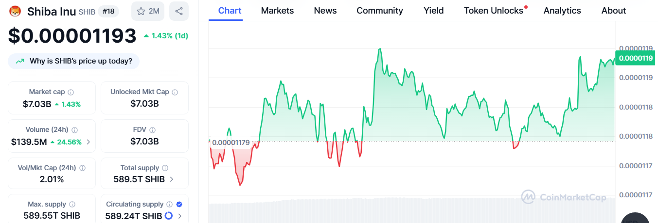Screen dimensions: 658x223
Task: Click the volume bars below the chart
Action: [x=412, y=210]
